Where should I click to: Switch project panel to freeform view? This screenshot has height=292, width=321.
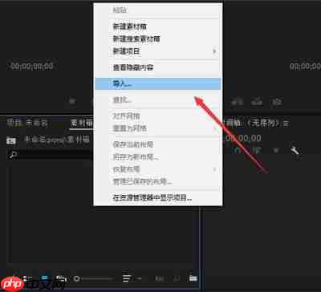[61, 278]
